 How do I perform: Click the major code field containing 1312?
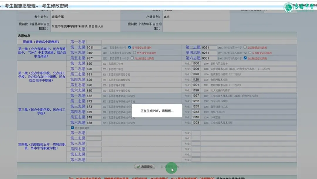click(196, 112)
